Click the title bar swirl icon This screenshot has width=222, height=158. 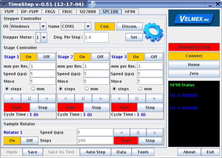92,4
